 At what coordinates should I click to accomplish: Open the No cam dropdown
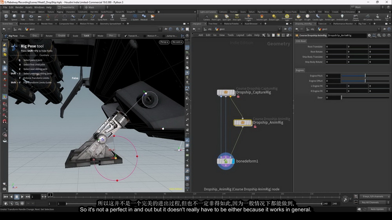(x=177, y=42)
